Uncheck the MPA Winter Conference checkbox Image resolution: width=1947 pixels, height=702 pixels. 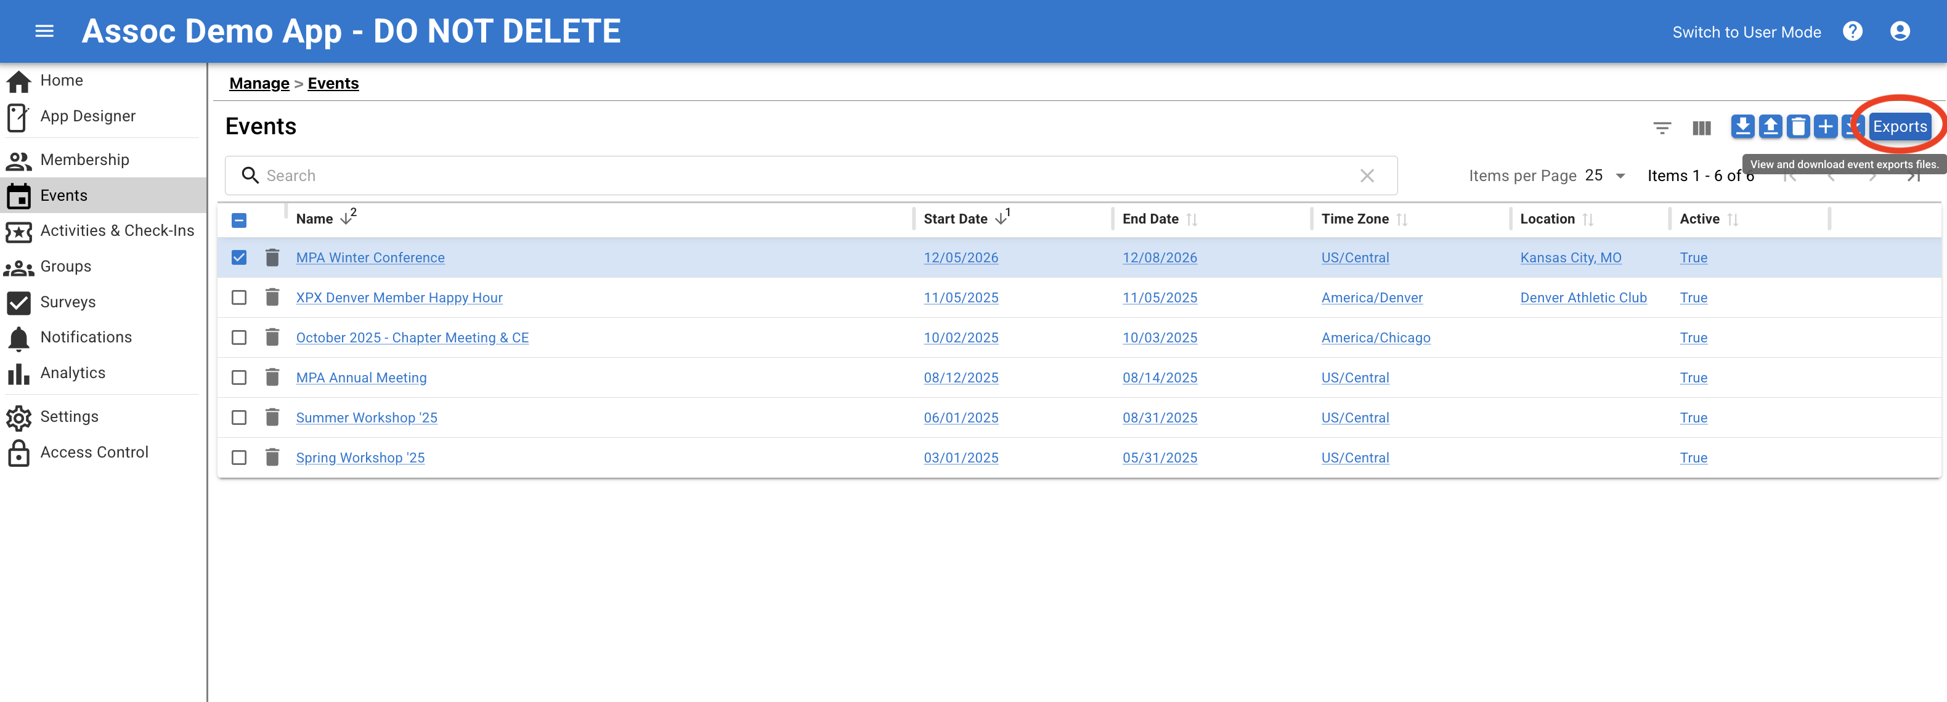tap(239, 257)
